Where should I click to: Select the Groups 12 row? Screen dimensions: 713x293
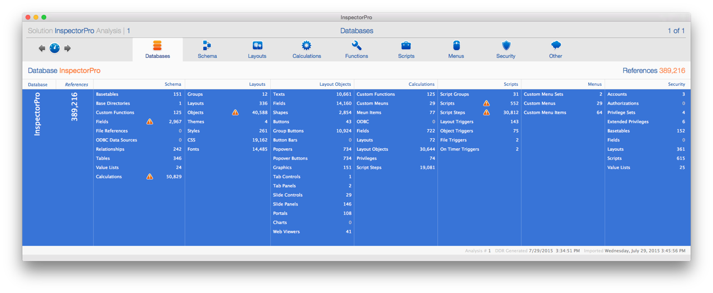[227, 94]
